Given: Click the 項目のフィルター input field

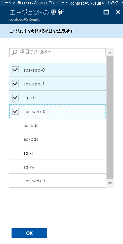Looking at the screenshot, I should coord(58,52).
